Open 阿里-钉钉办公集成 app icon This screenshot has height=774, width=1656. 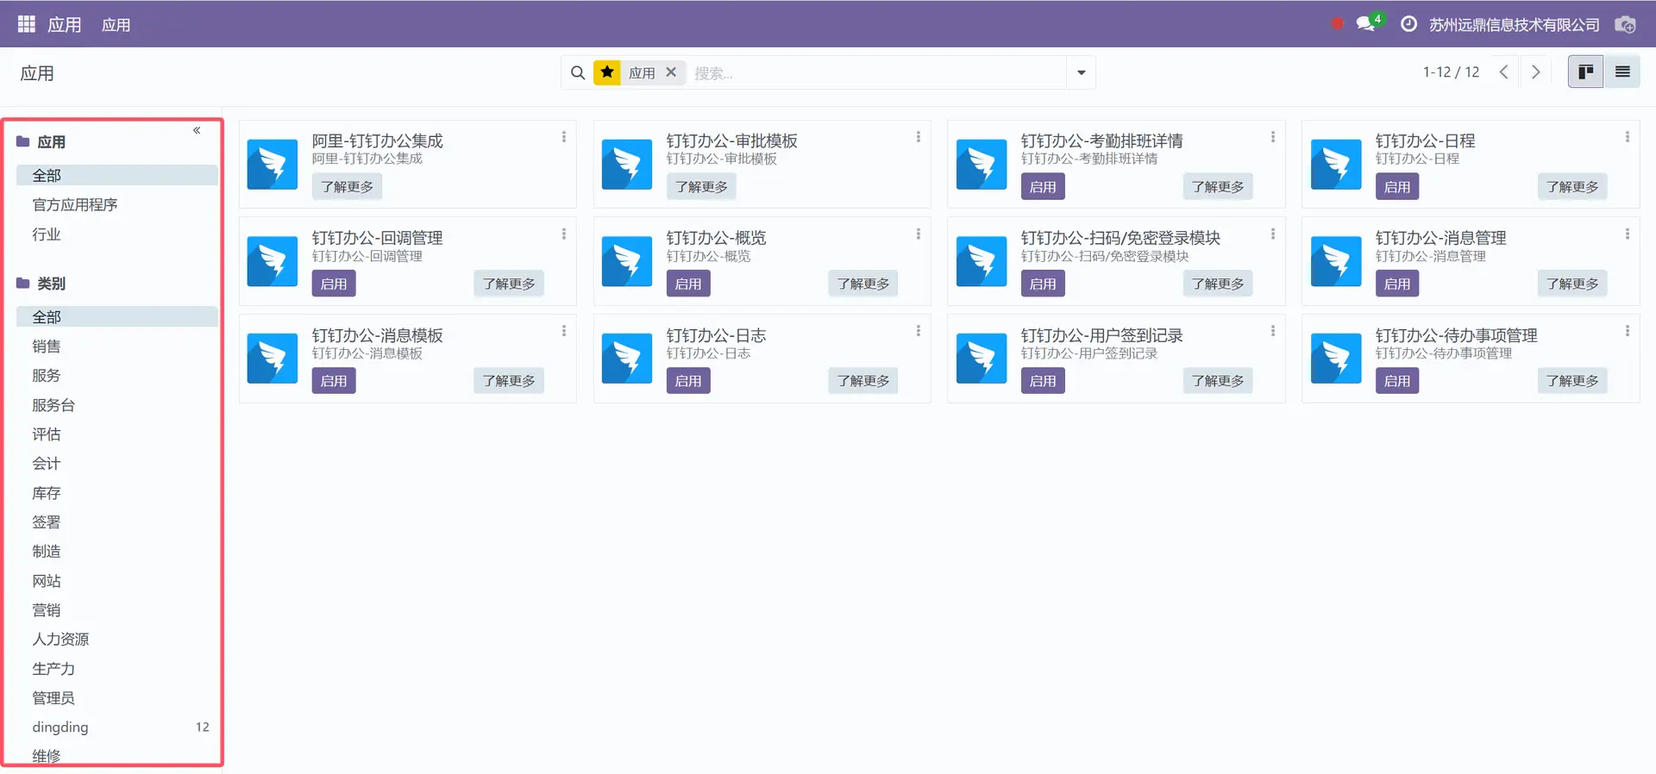click(x=273, y=165)
